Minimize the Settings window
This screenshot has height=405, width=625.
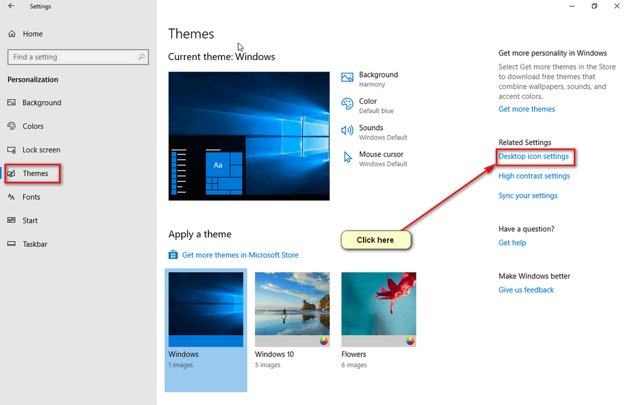point(572,6)
